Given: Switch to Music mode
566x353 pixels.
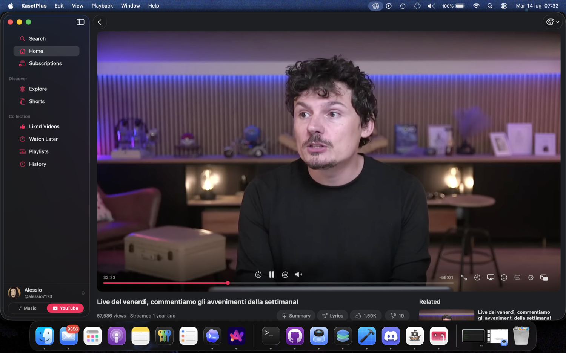Looking at the screenshot, I should [x=27, y=308].
